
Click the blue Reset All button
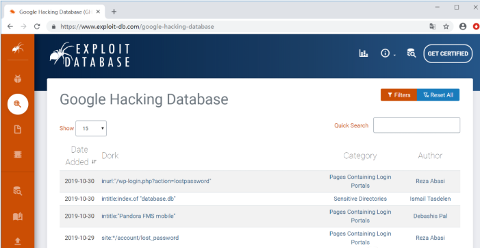tap(438, 95)
